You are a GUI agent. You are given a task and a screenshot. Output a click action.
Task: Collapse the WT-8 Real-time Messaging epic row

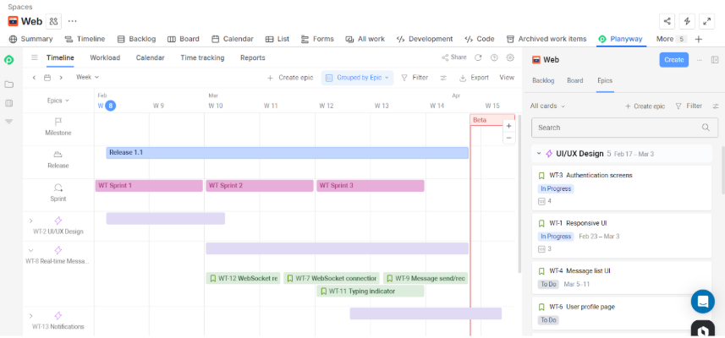[31, 250]
